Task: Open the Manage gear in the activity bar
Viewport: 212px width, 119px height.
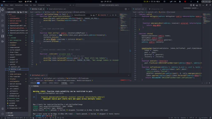Action: click(2, 114)
